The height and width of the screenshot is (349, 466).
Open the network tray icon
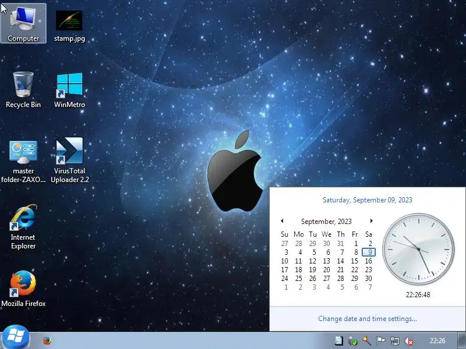pyautogui.click(x=395, y=341)
